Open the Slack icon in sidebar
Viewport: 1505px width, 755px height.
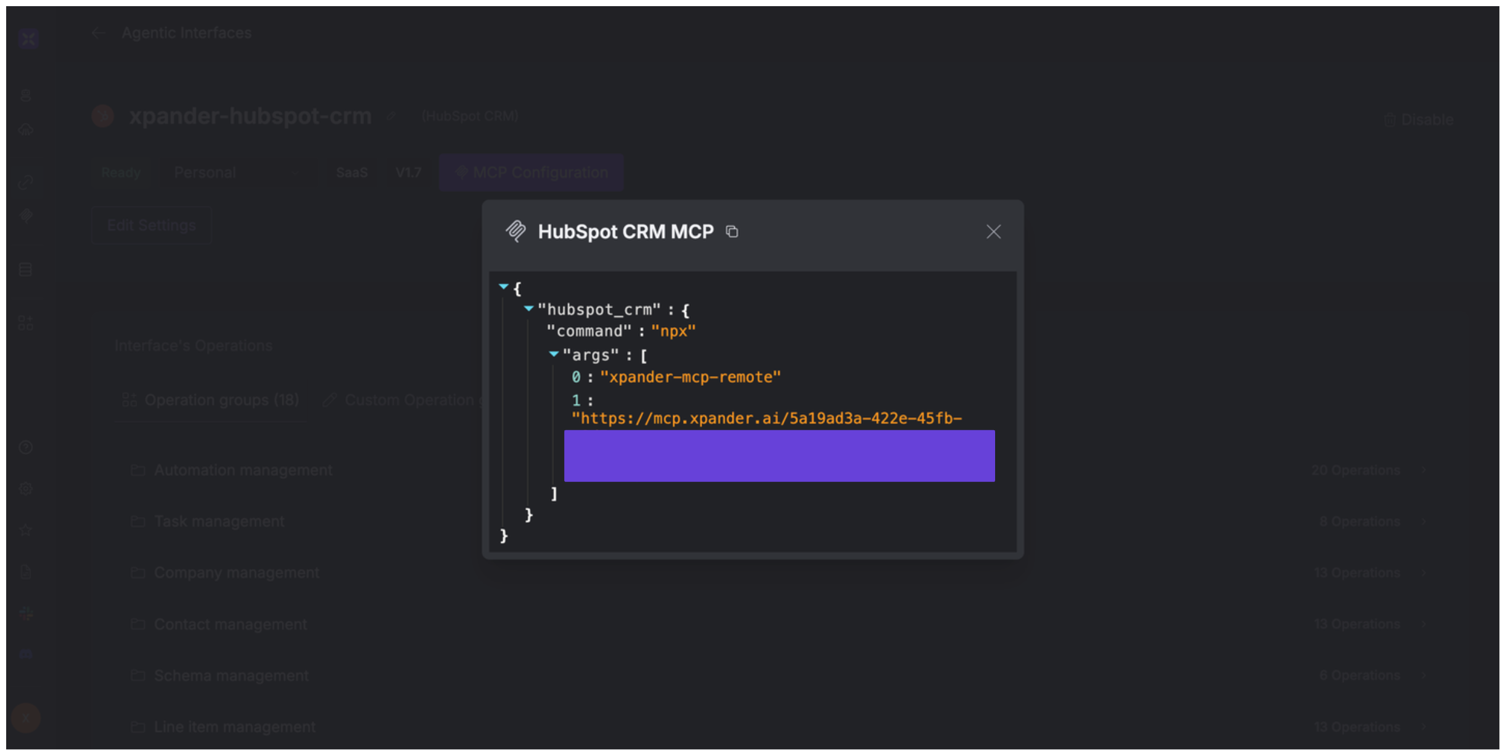tap(26, 613)
